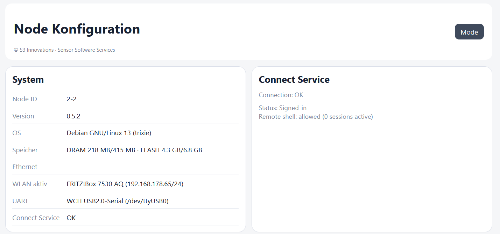Image resolution: width=500 pixels, height=234 pixels.
Task: Click the S3 Innovations copyright text
Action: [64, 50]
